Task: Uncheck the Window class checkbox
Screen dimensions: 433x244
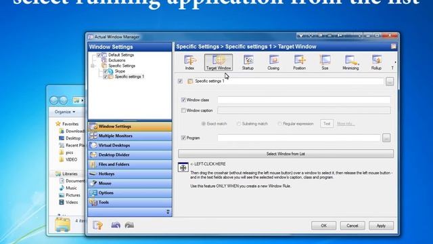Action: (x=183, y=100)
